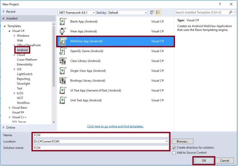Toggle Create directory for solution checkbox

174,148
